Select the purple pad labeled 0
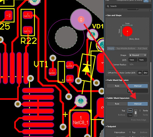Image resolution: width=153 pixels, height=137 pixels. tap(81, 20)
